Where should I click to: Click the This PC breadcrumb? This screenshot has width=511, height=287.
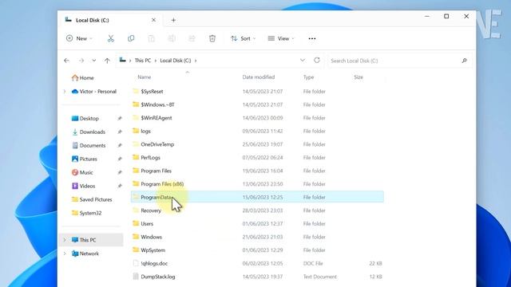pos(143,61)
